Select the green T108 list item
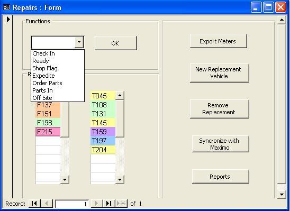The height and width of the screenshot is (211, 290). coord(103,105)
